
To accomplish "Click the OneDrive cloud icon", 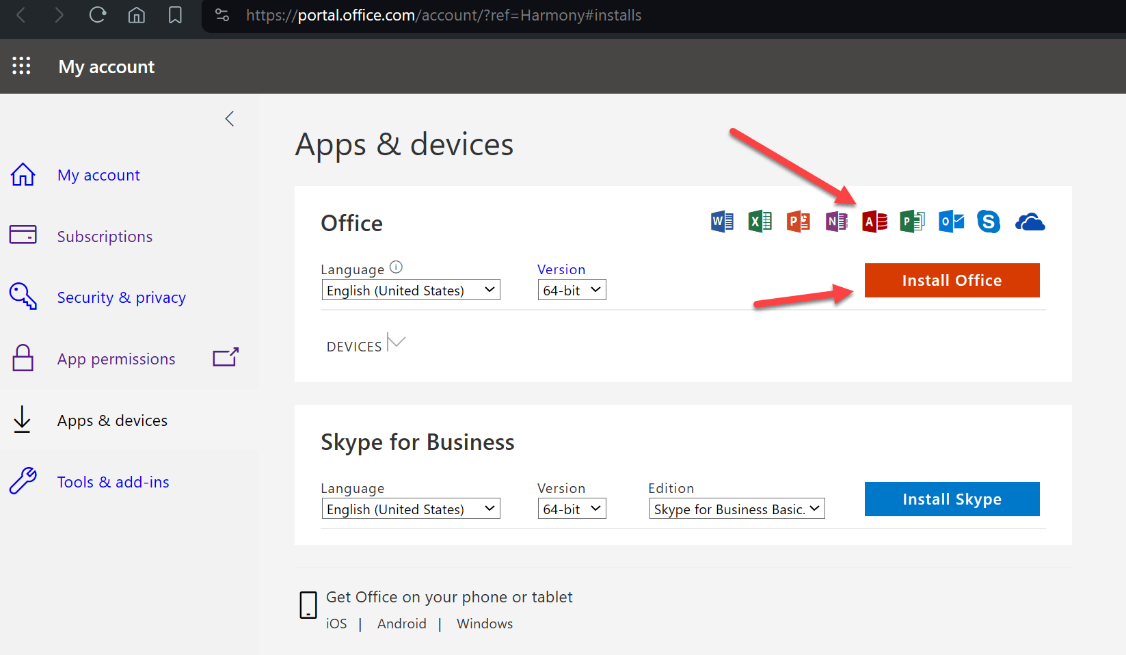I will [x=1030, y=222].
